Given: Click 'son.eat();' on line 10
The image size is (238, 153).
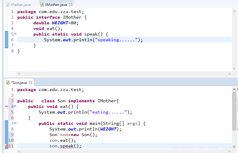Looking at the screenshot, I should coord(62,141).
